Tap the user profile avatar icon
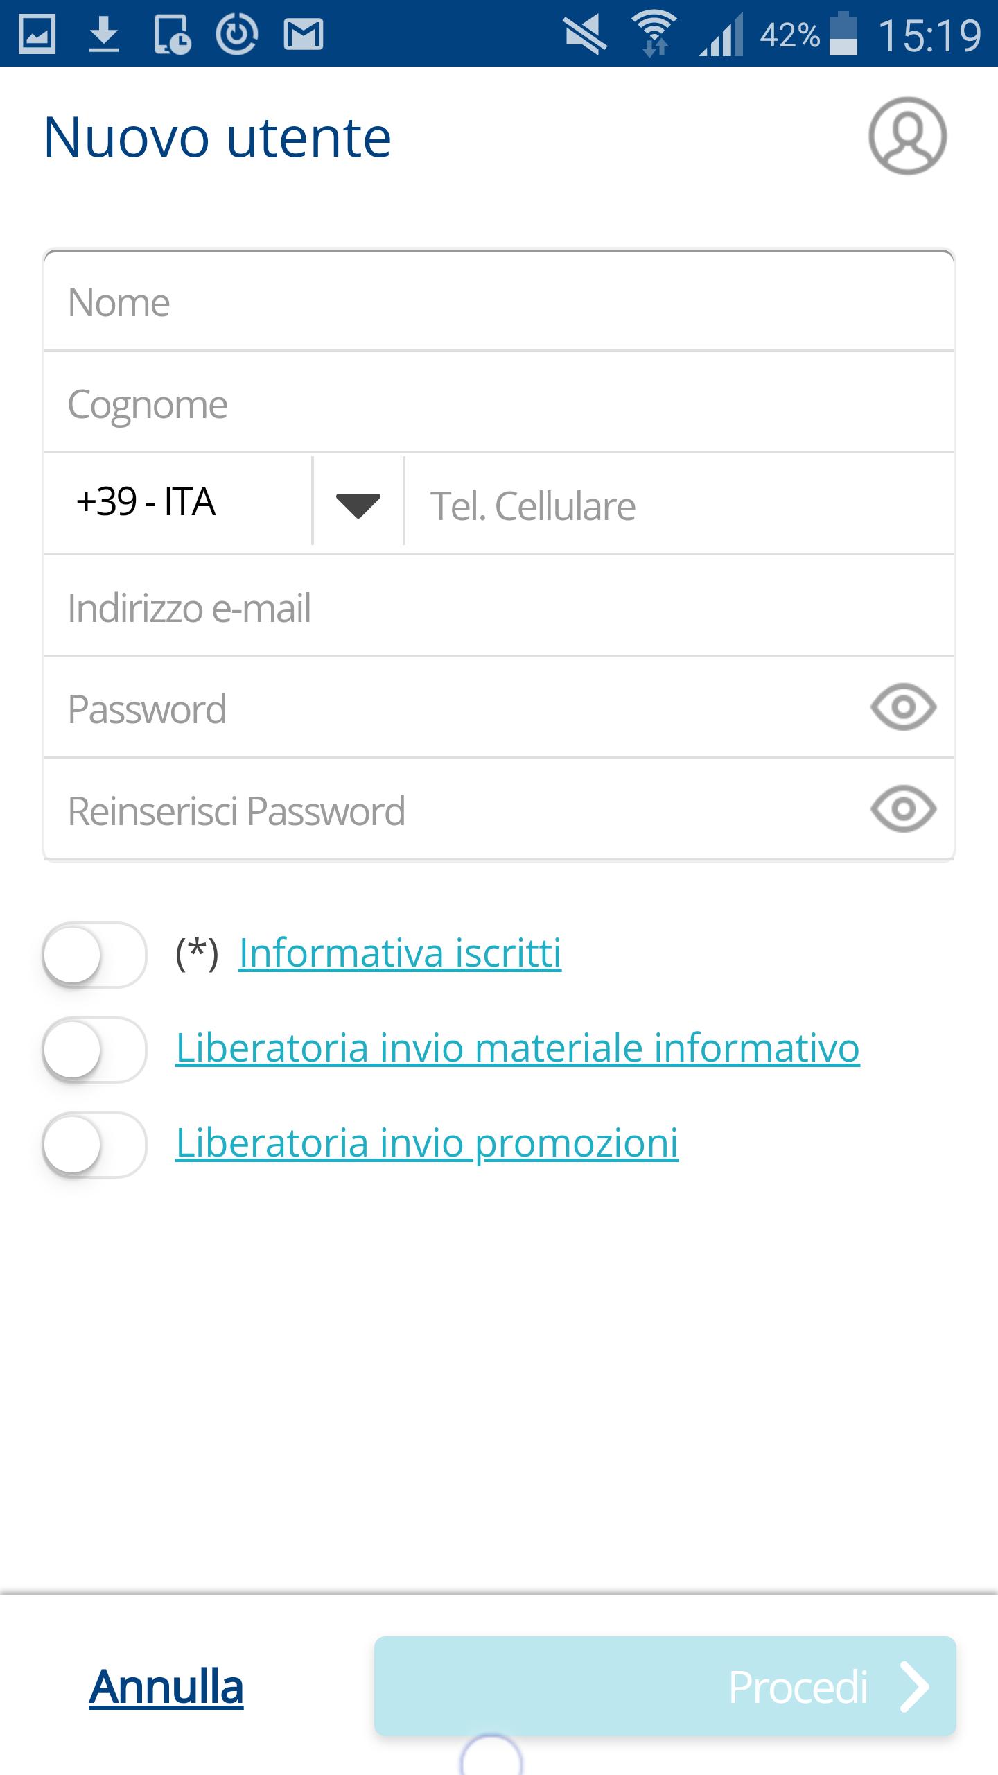The height and width of the screenshot is (1775, 998). point(907,136)
